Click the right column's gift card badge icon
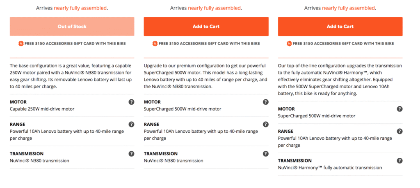 click(289, 43)
